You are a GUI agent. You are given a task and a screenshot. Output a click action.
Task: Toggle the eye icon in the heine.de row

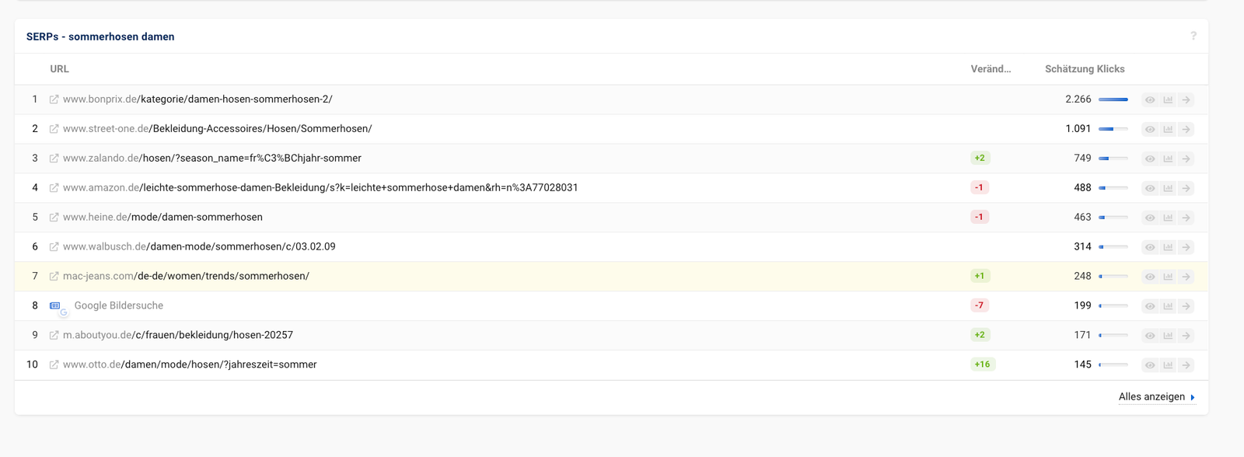1150,218
